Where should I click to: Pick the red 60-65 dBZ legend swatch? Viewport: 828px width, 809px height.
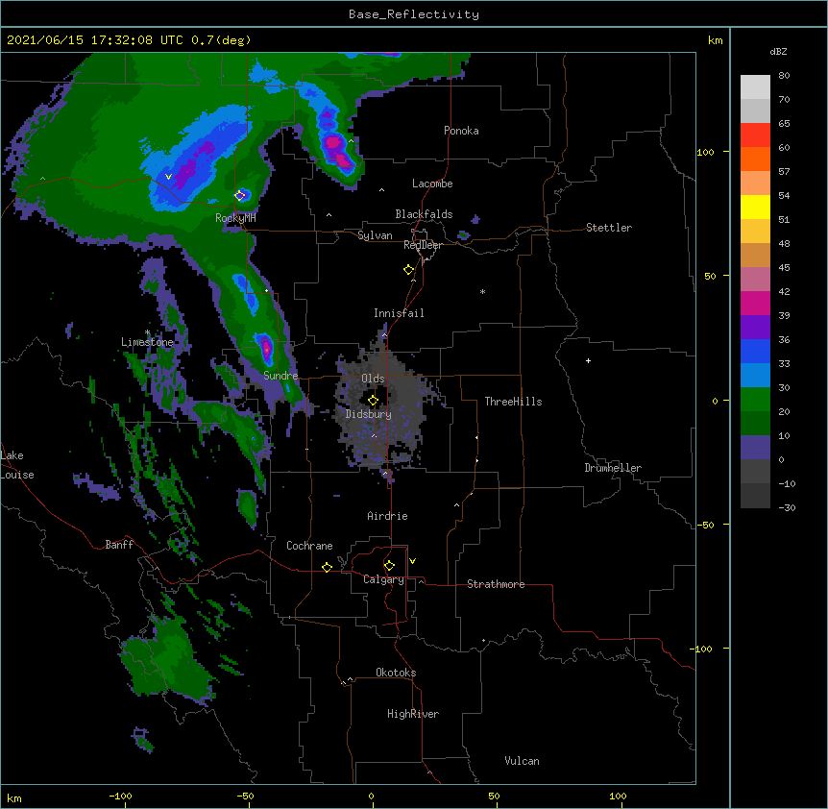[x=755, y=135]
